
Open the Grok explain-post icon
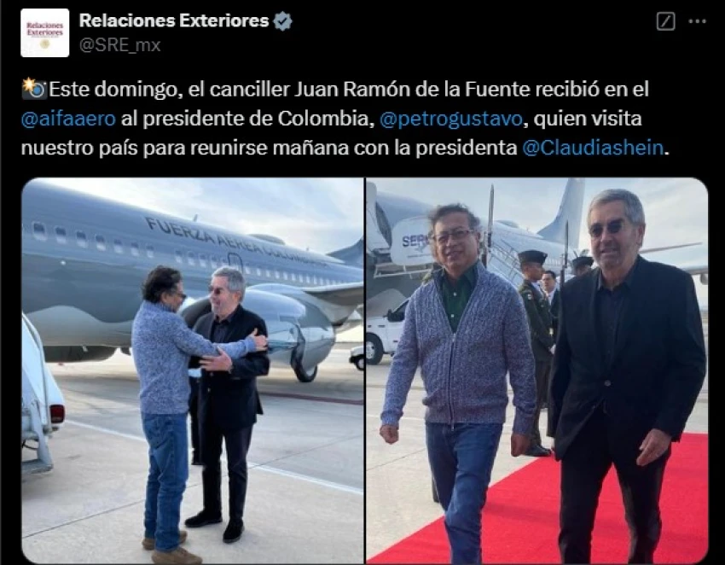665,21
